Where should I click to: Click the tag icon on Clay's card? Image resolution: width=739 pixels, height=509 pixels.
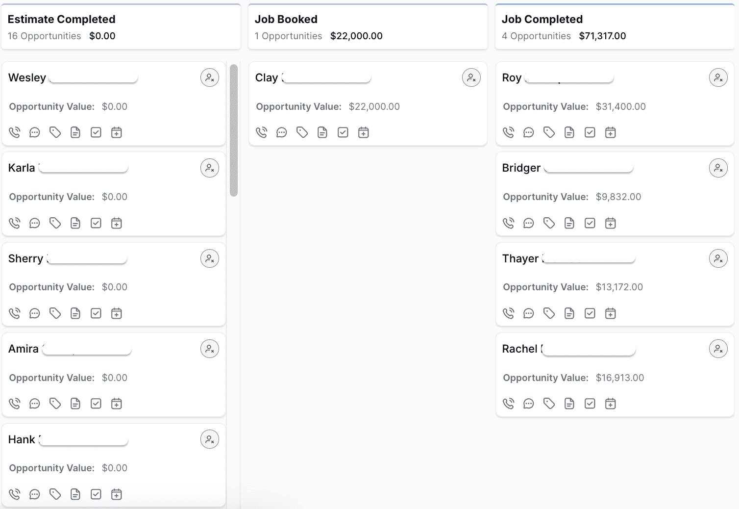tap(302, 132)
